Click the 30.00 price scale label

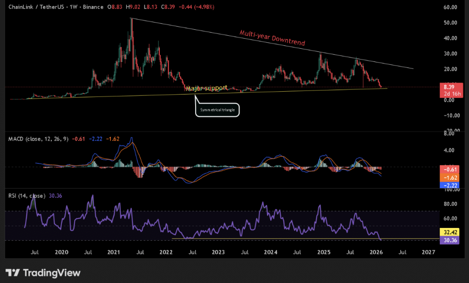point(451,54)
